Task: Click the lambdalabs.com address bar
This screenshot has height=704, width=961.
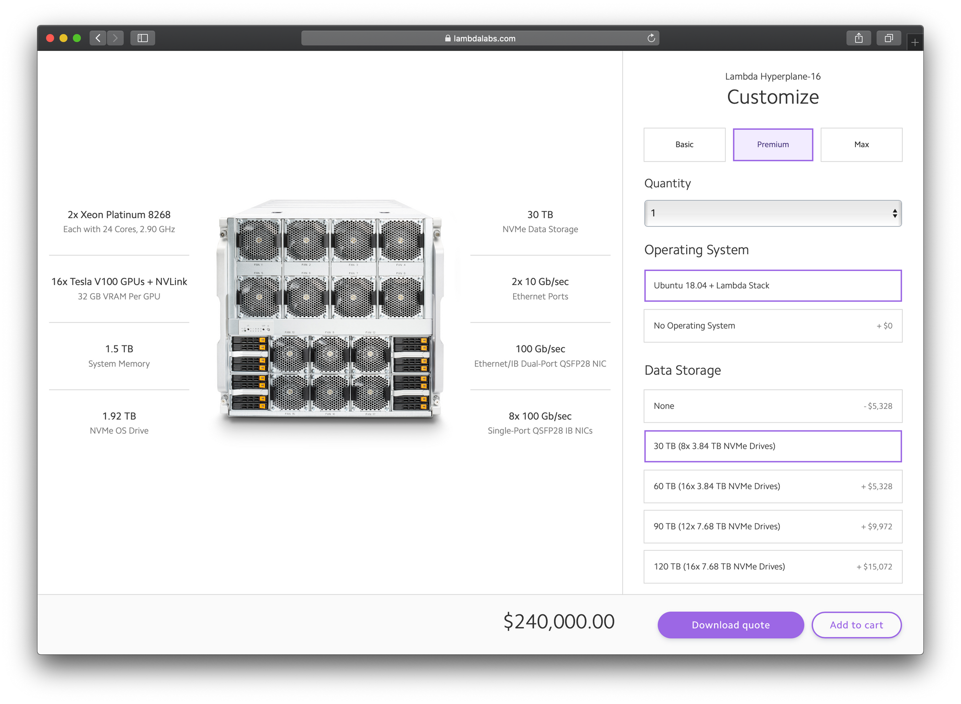Action: coord(480,38)
